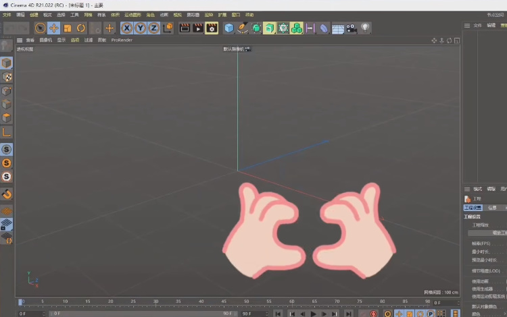The height and width of the screenshot is (317, 507).
Task: Click the 缩放工程 button
Action: coord(487,233)
